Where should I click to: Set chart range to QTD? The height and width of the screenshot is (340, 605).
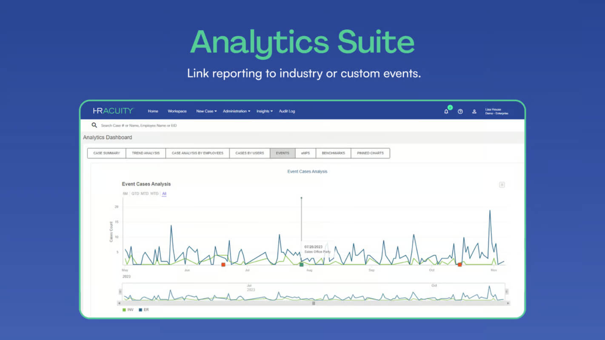135,194
